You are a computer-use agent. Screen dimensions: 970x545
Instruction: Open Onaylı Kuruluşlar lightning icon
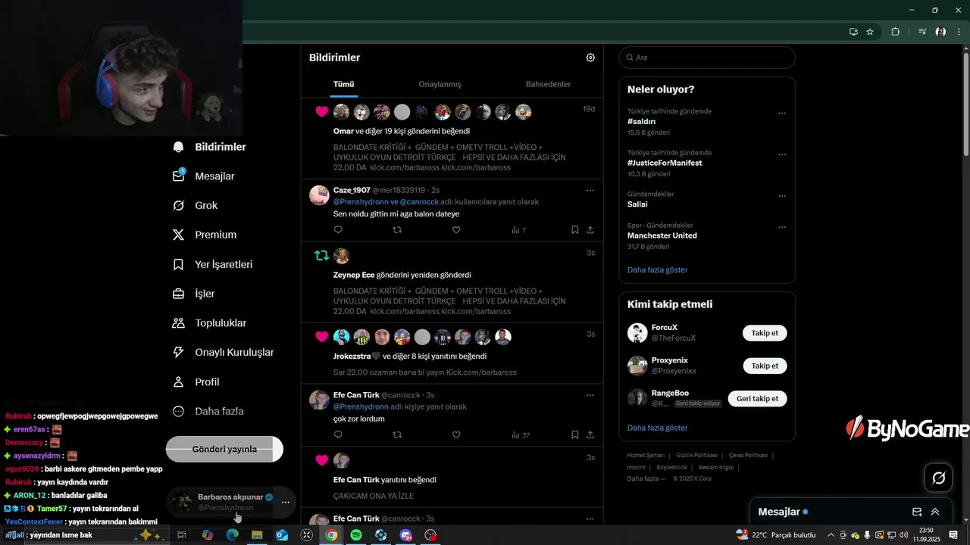pyautogui.click(x=178, y=352)
